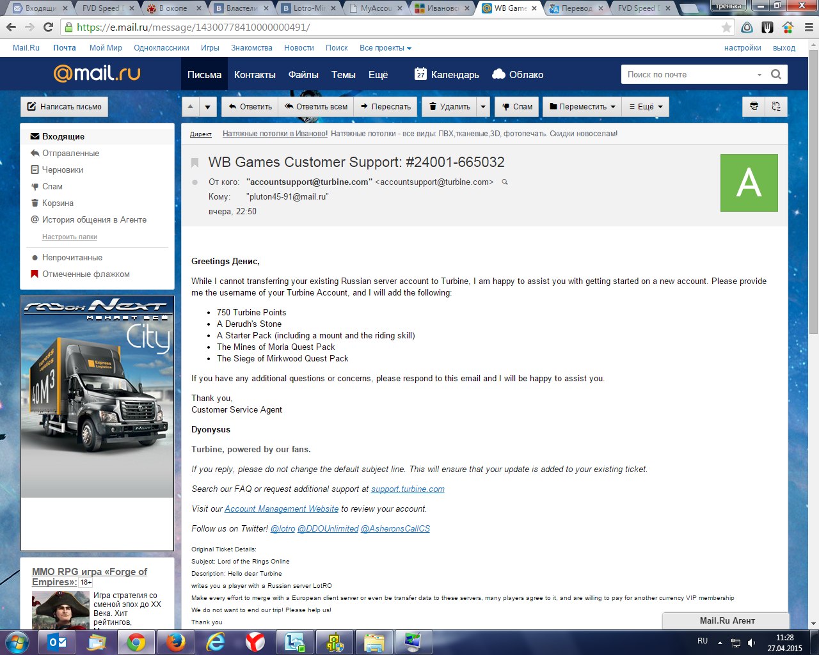Click the @mail.ru logo

pos(97,74)
